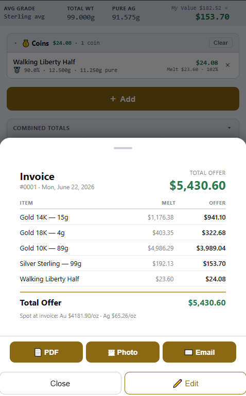This screenshot has height=396, width=246.
Task: Click the Photo picture icon
Action: pyautogui.click(x=111, y=353)
